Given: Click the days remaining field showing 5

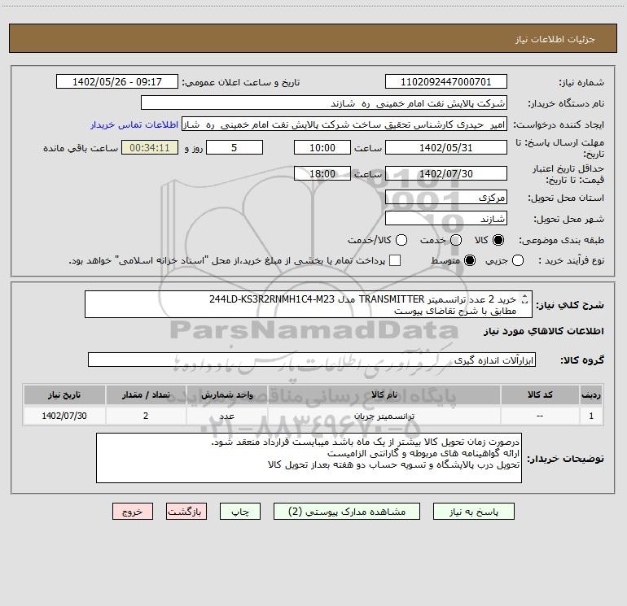Looking at the screenshot, I should (235, 147).
